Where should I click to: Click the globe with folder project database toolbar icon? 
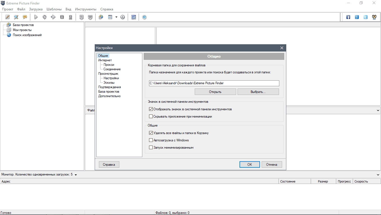pos(101,17)
